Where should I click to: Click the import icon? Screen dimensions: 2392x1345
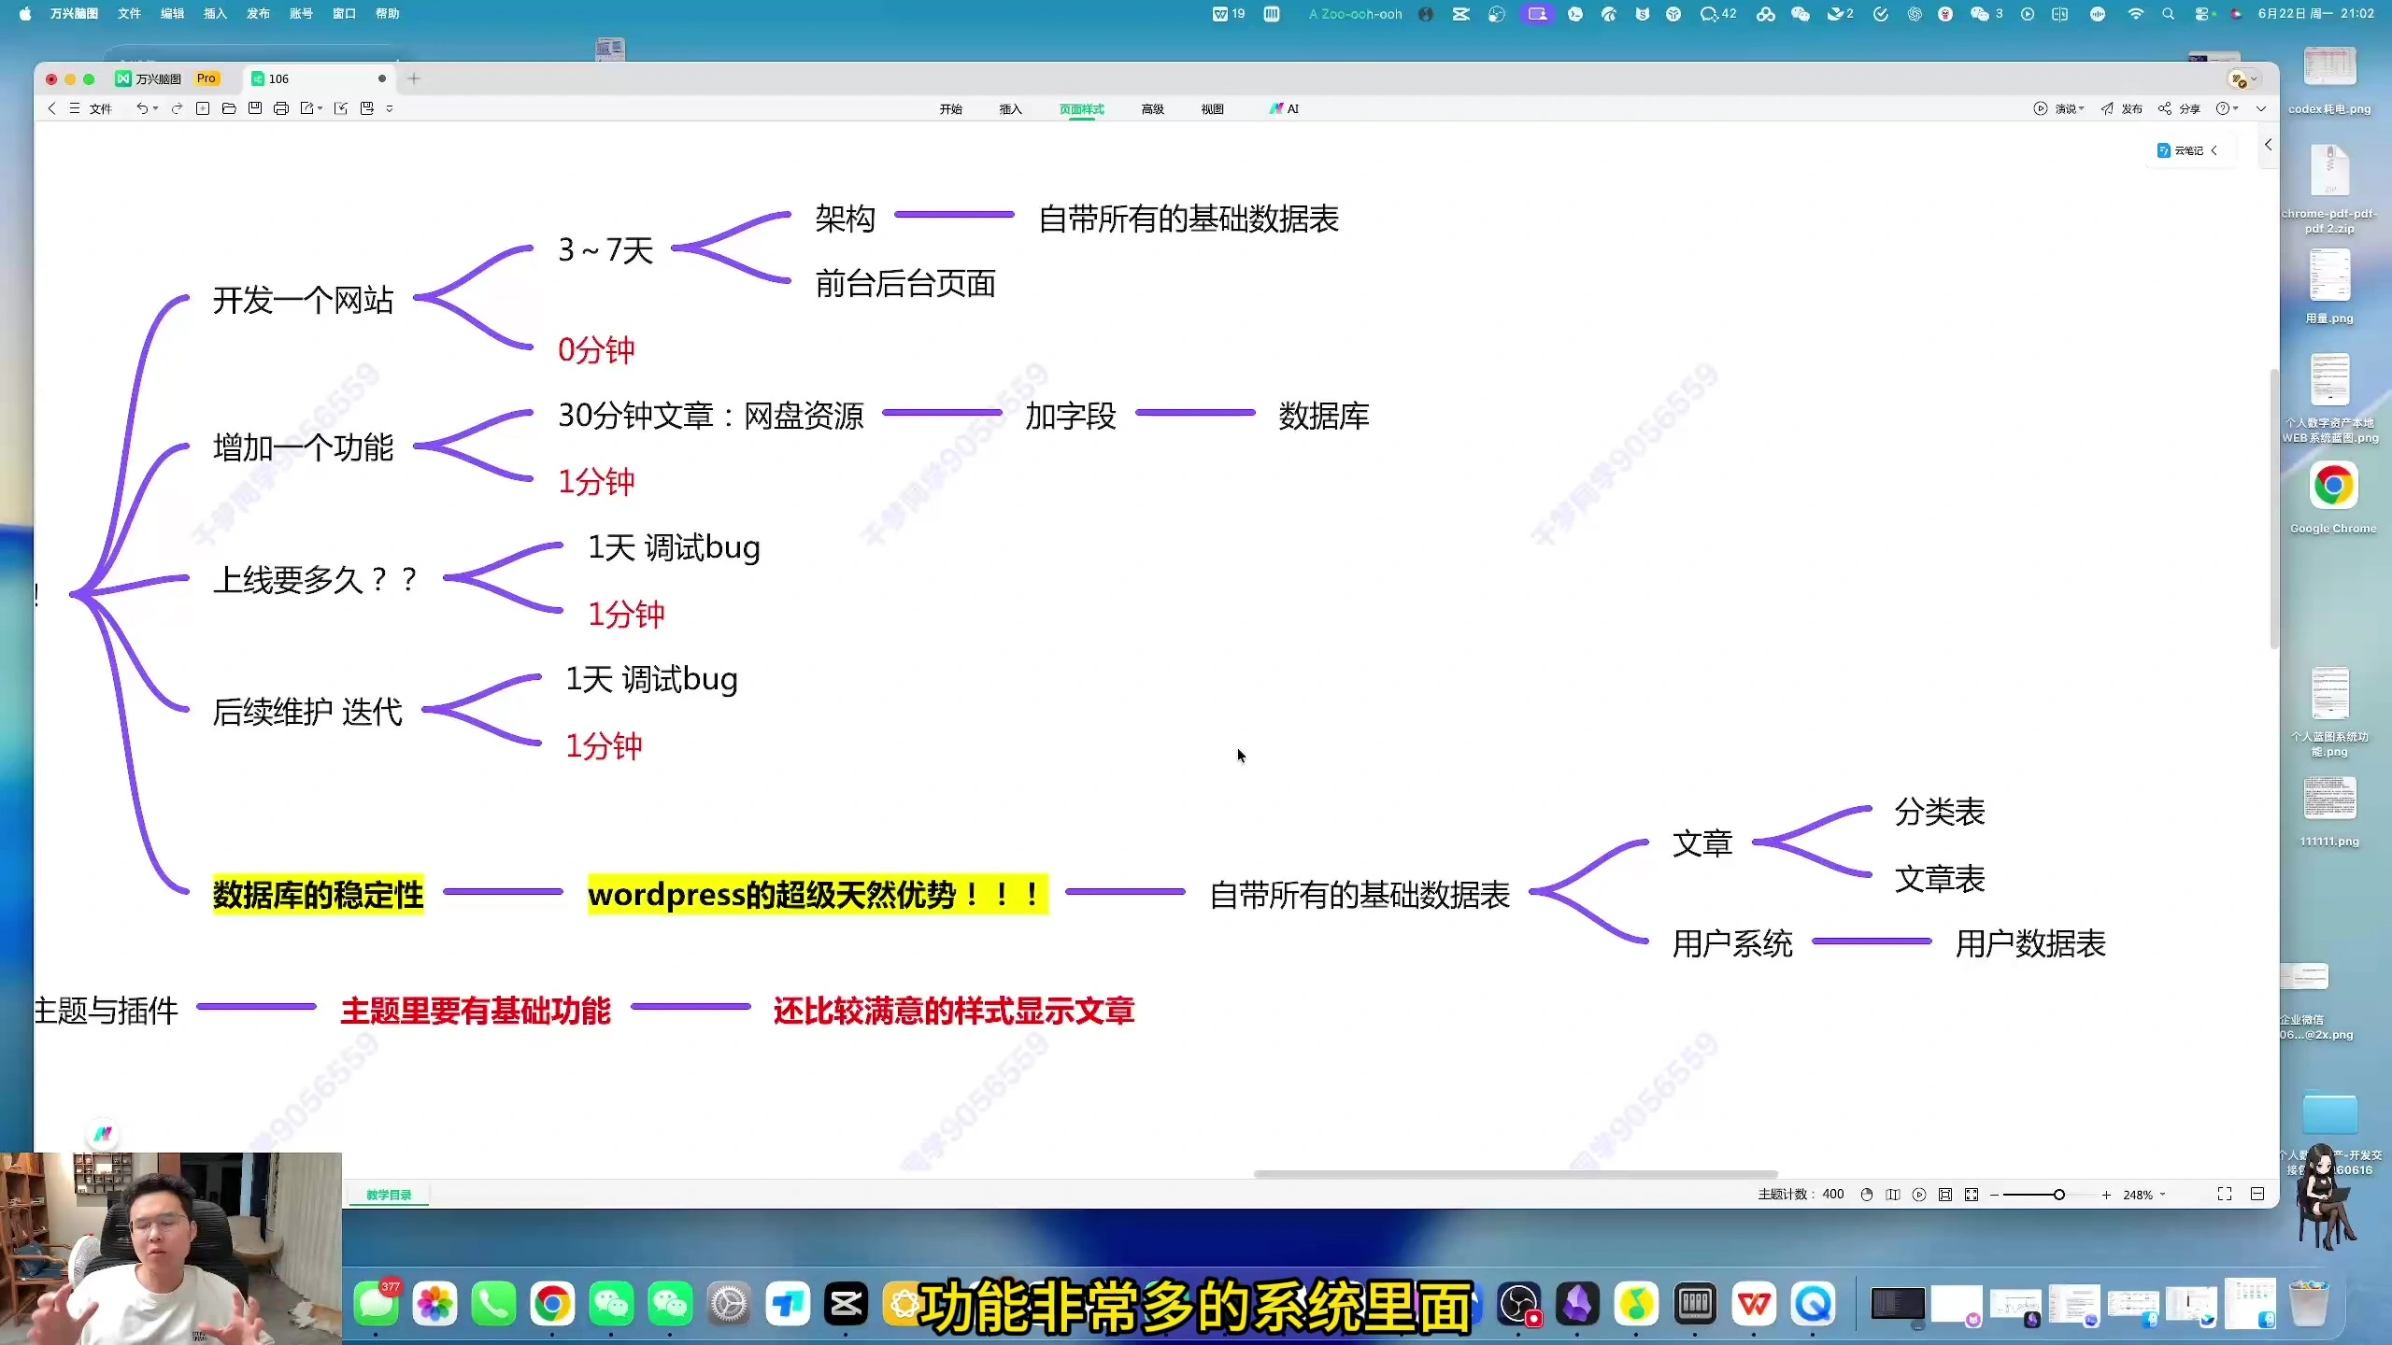coord(341,108)
